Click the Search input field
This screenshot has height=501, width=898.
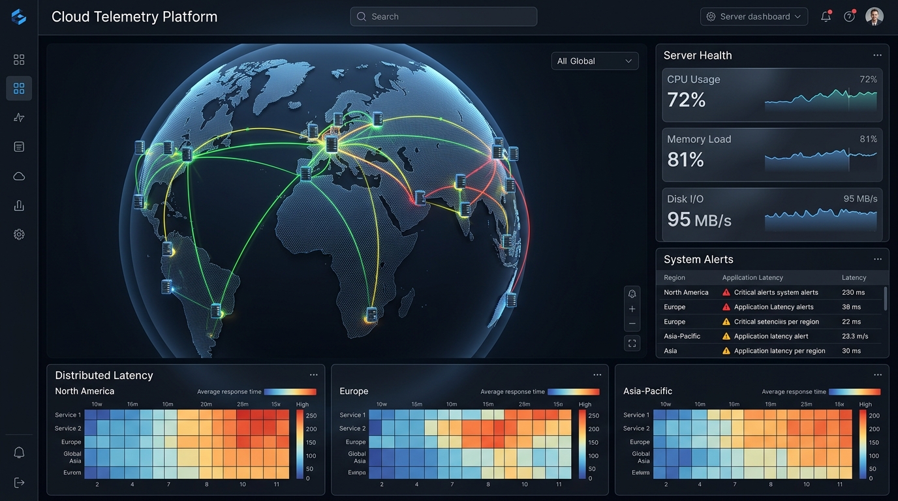444,17
